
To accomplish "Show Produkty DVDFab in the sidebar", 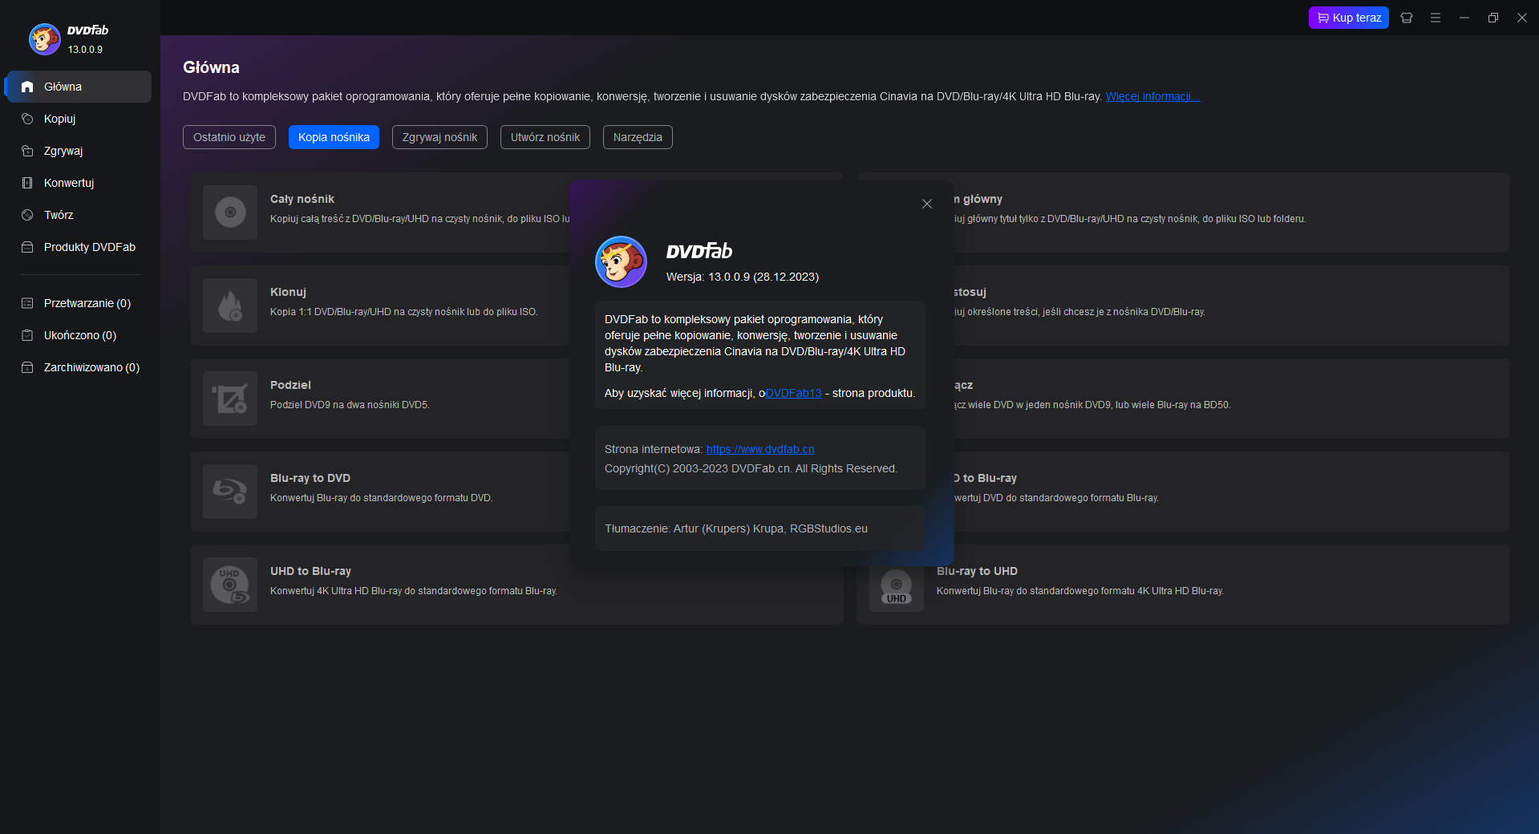I will pyautogui.click(x=79, y=247).
